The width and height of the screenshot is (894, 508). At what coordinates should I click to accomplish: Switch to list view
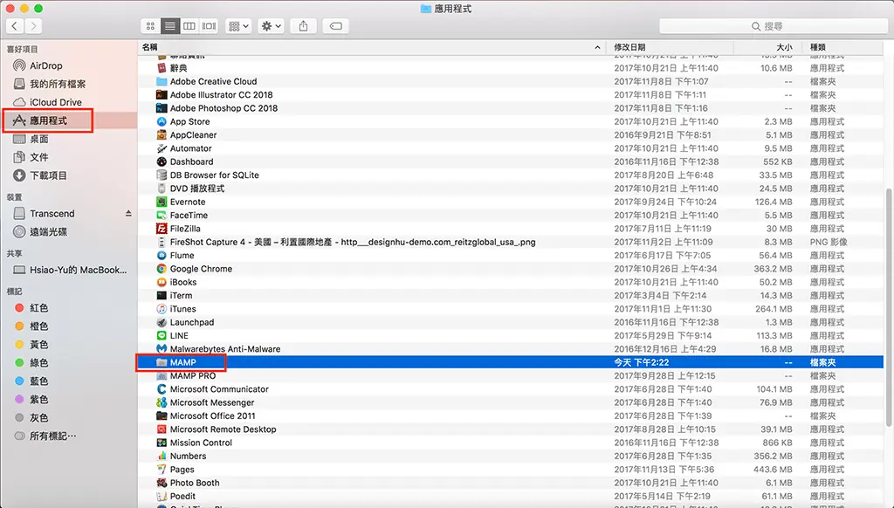170,26
